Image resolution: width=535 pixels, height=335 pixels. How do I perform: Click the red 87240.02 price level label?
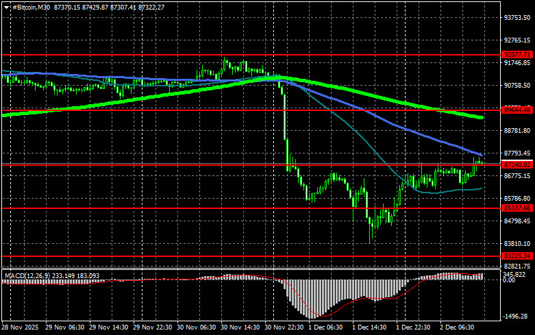517,165
